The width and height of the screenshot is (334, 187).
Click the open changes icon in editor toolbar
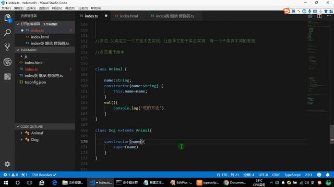coord(310,16)
